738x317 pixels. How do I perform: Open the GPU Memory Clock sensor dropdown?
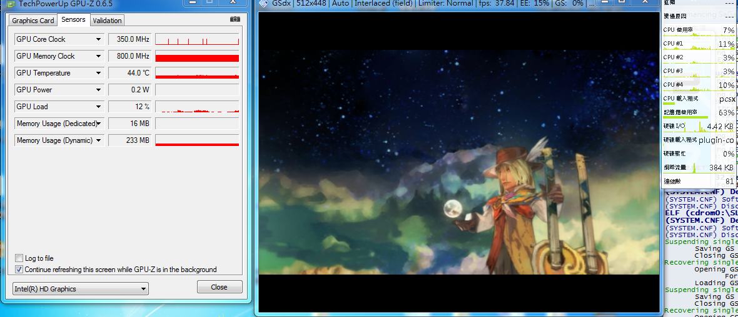[x=98, y=56]
